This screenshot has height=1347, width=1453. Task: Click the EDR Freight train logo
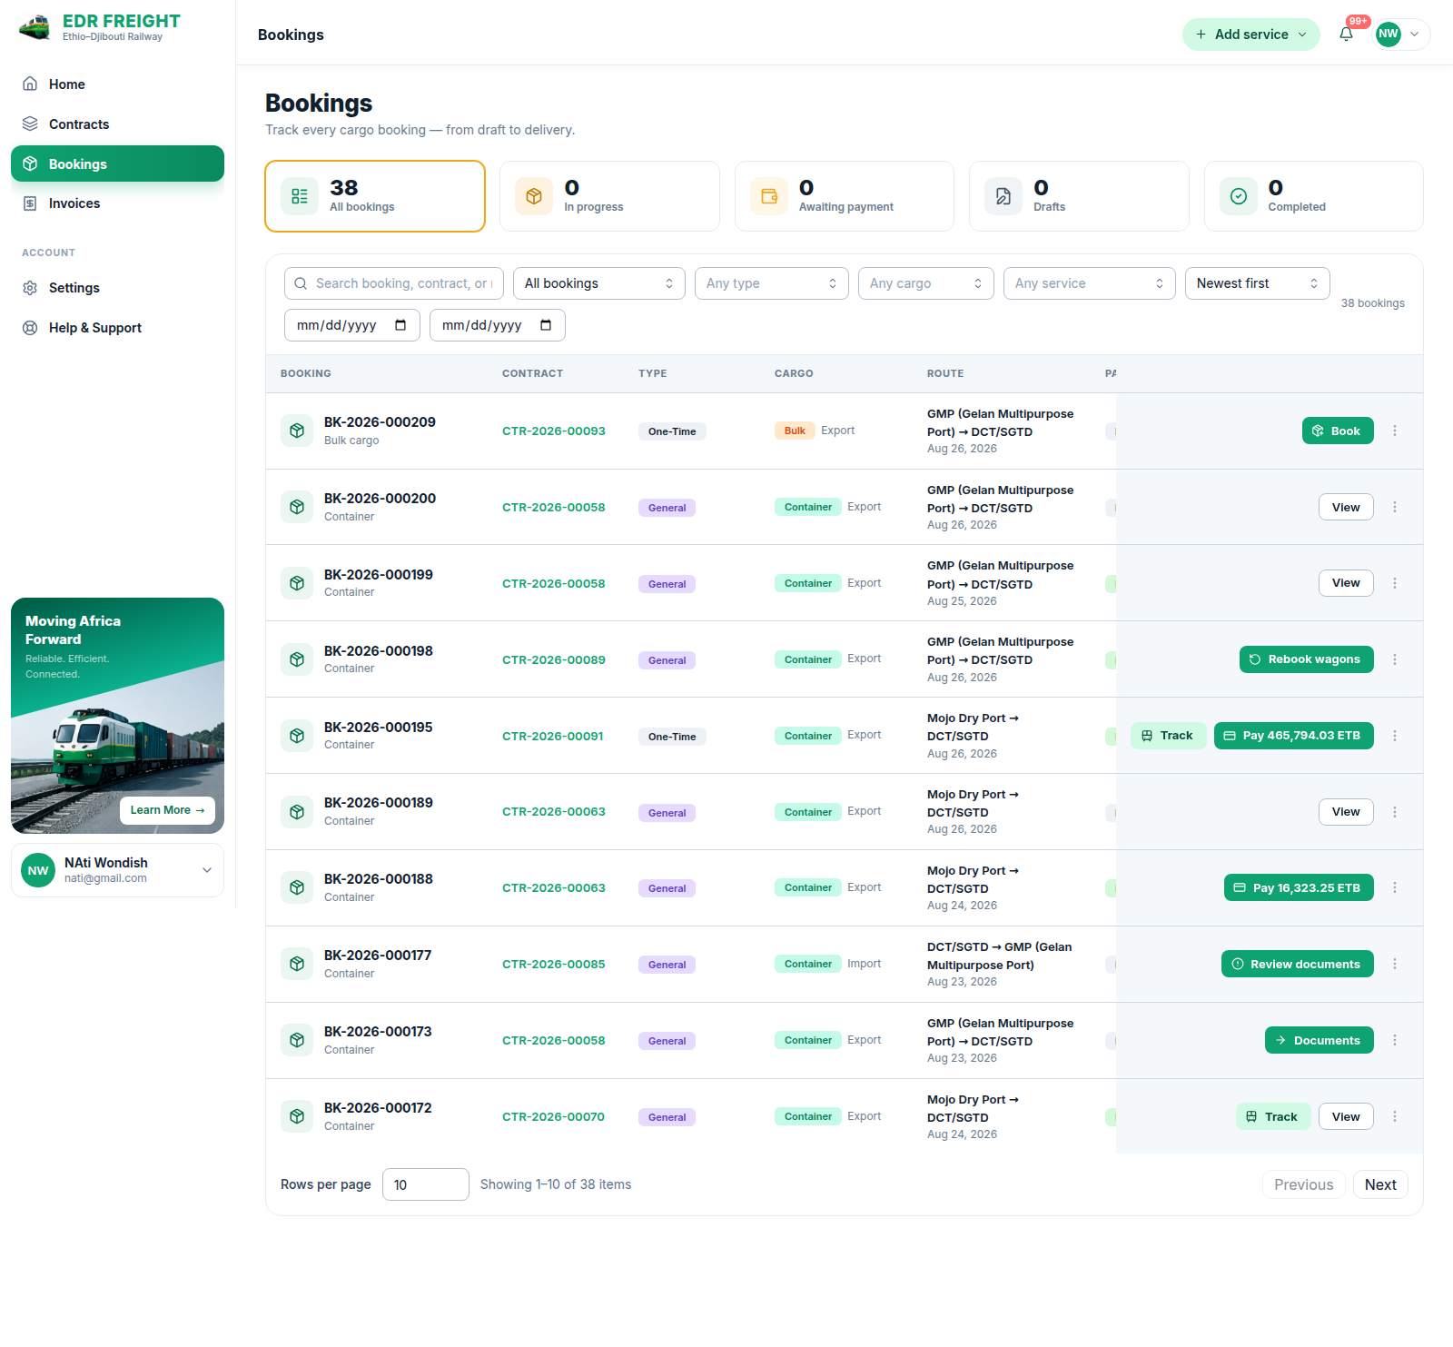coord(35,27)
